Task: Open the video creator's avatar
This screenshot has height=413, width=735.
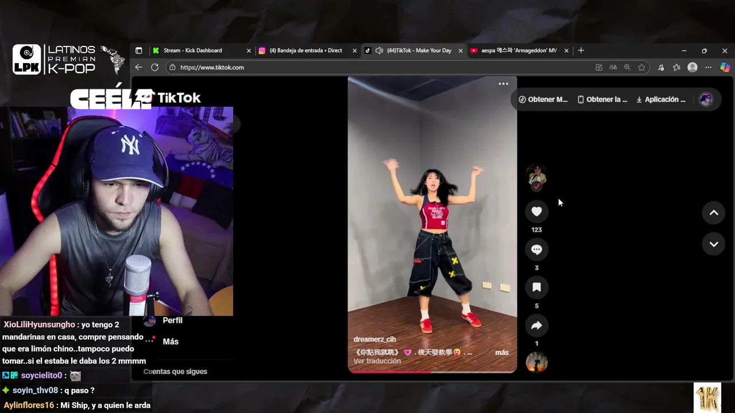Action: (536, 174)
